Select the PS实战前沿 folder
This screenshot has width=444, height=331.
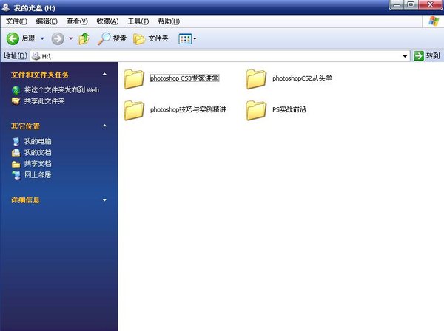coord(255,110)
